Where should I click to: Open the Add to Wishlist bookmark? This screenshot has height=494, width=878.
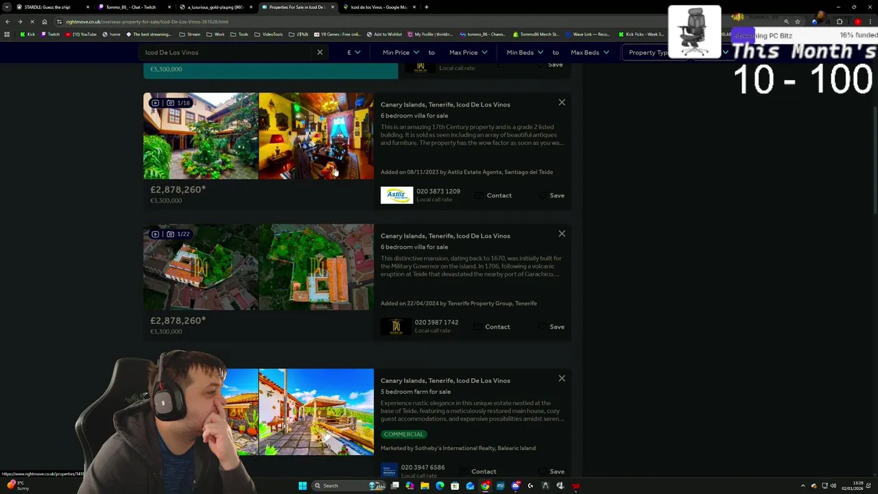[384, 34]
